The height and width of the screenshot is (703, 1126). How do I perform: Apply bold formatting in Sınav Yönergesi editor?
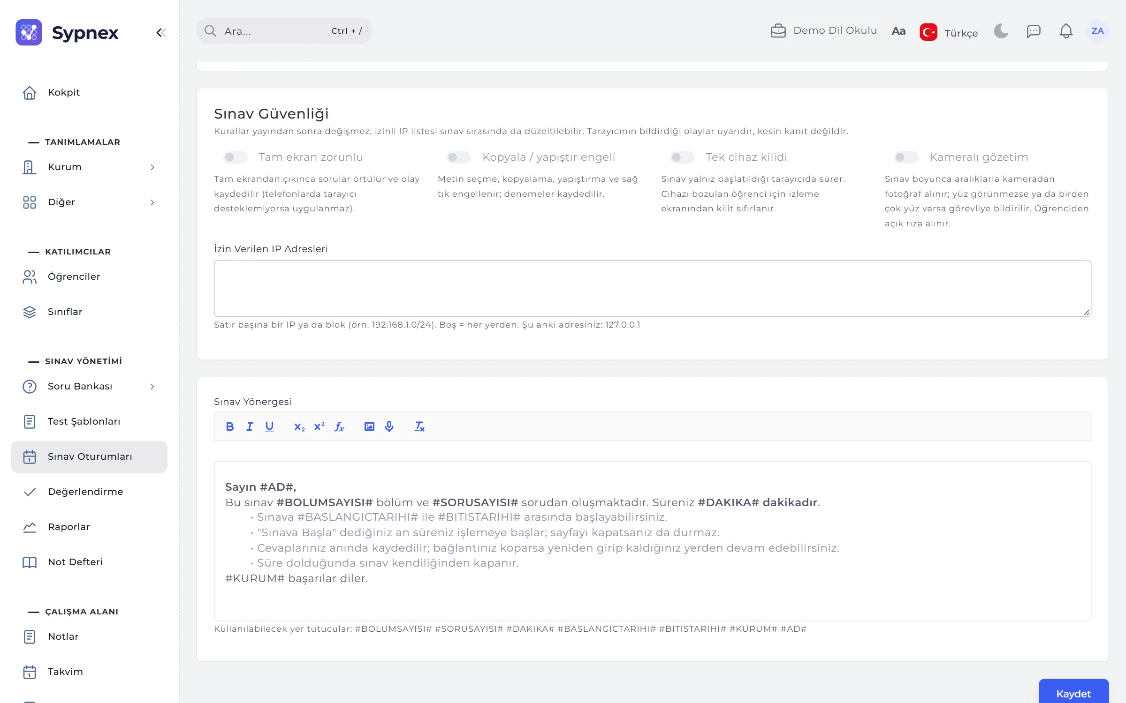pyautogui.click(x=229, y=426)
